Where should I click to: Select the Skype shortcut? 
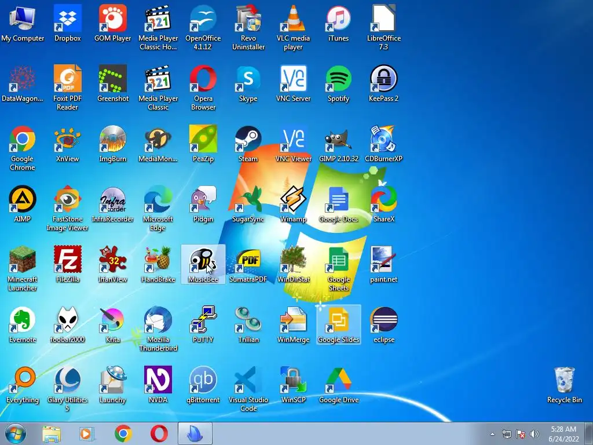[248, 83]
